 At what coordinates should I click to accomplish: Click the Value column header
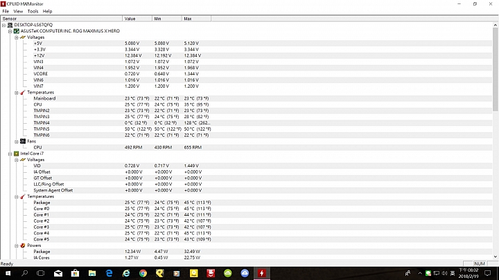(137, 19)
